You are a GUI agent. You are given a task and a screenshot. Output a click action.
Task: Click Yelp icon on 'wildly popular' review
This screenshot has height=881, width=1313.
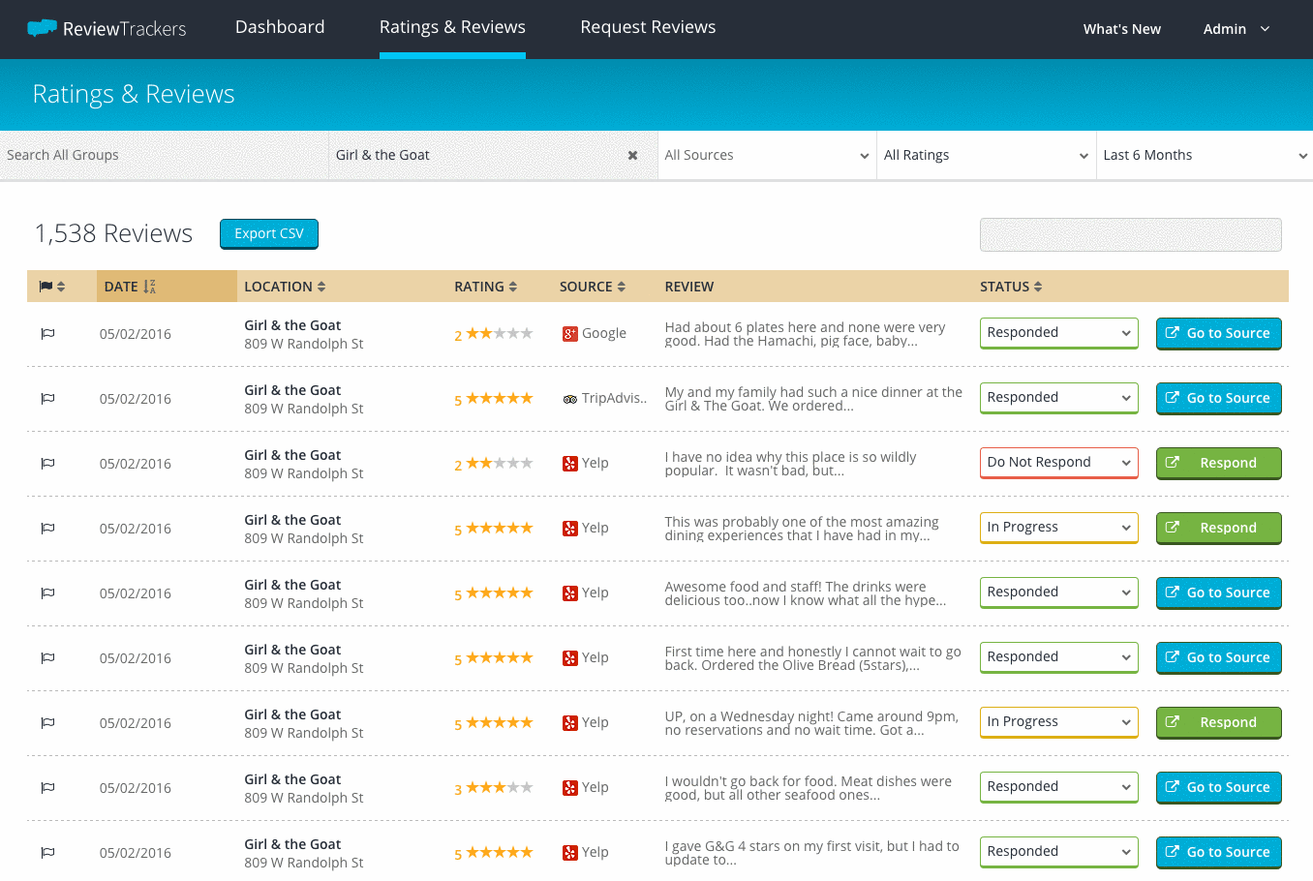570,464
